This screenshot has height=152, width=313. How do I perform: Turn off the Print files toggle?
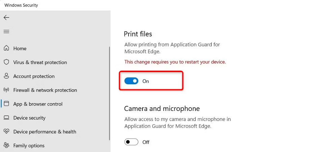point(131,81)
